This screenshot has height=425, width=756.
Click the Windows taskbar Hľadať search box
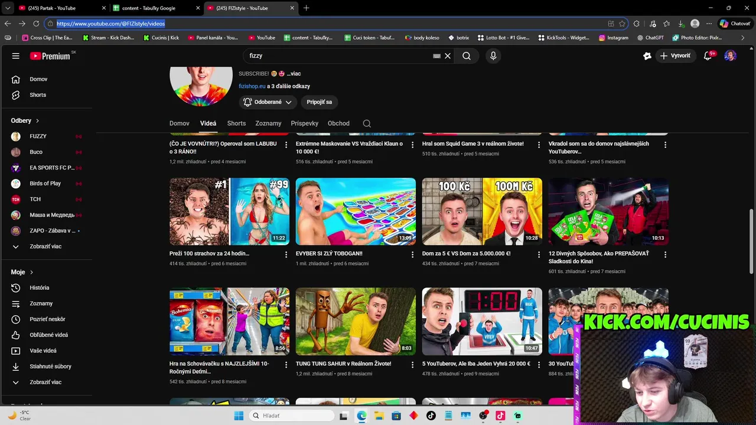pos(291,416)
